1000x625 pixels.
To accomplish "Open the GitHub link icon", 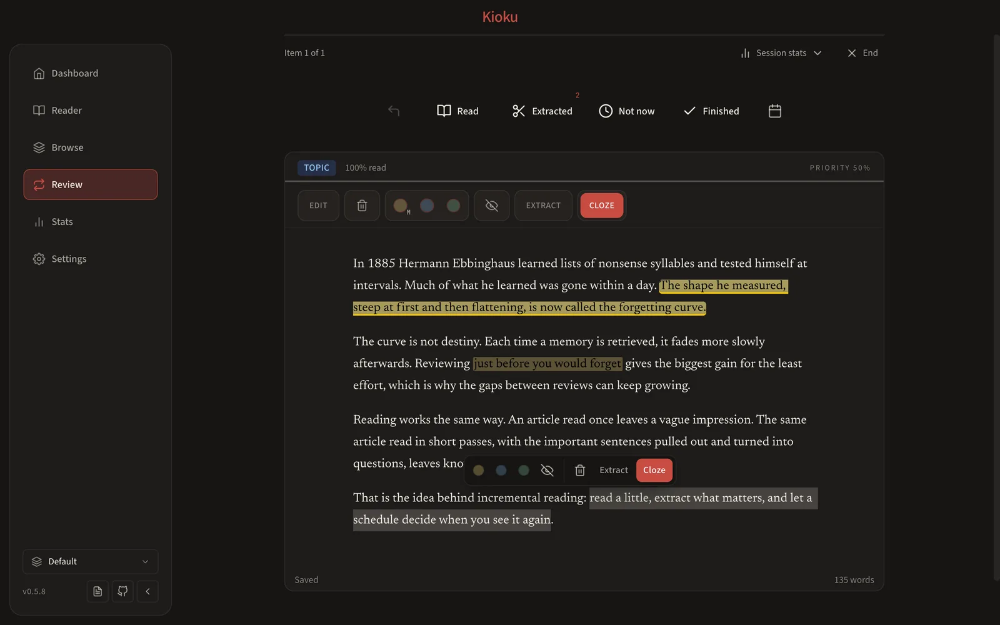I will click(122, 591).
